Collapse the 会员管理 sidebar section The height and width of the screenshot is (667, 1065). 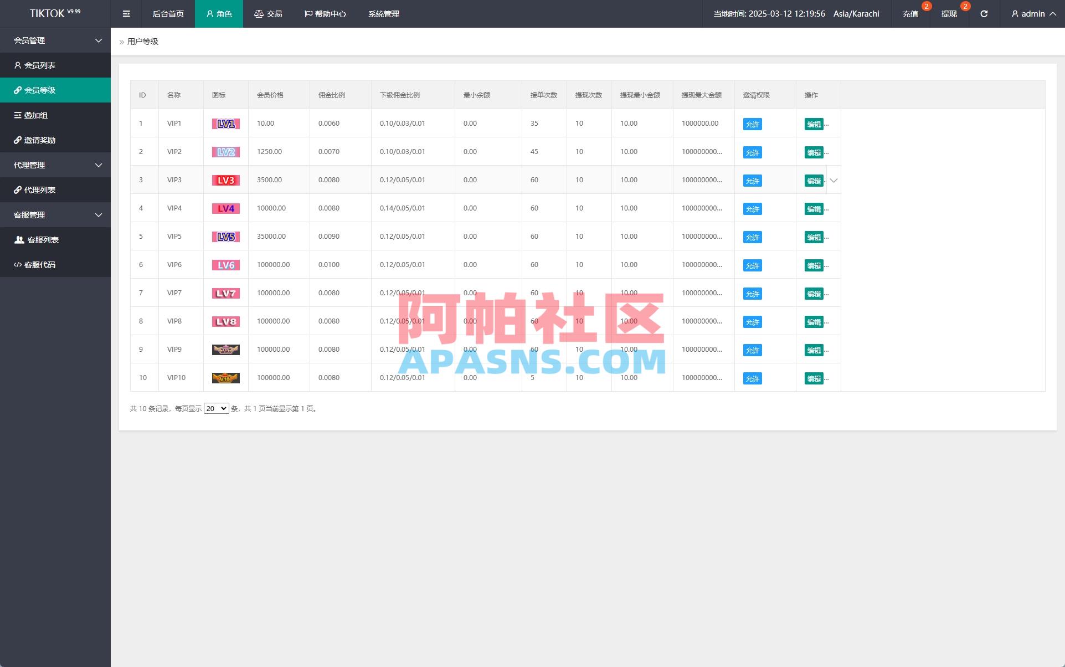click(x=98, y=40)
